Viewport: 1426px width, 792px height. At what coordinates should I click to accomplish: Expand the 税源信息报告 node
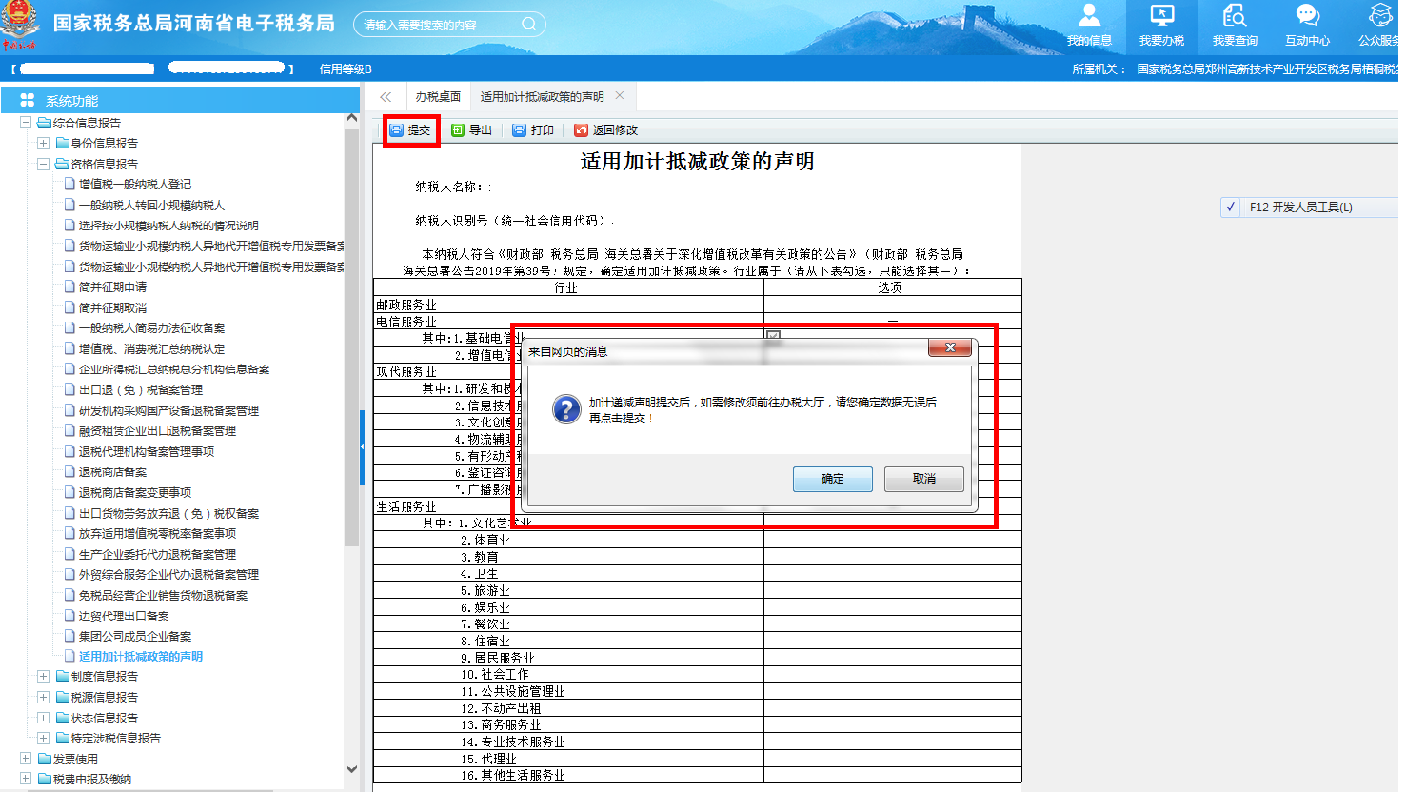[43, 697]
